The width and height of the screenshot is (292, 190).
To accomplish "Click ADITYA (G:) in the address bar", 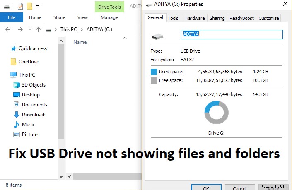I will coord(99,29).
